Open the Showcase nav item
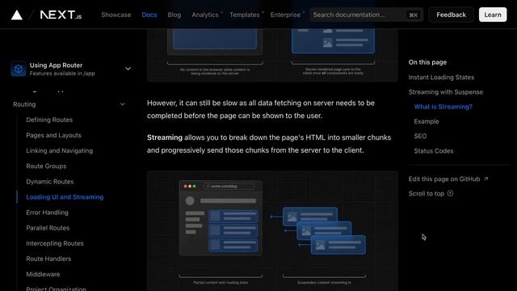The width and height of the screenshot is (517, 291). pyautogui.click(x=116, y=15)
